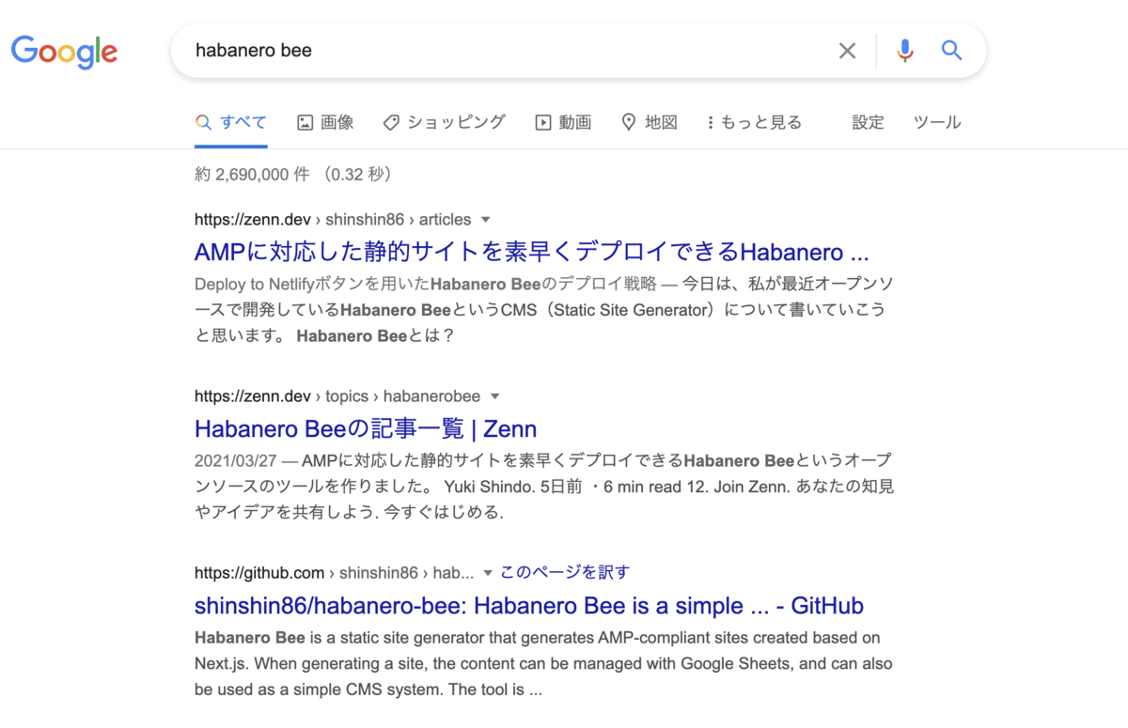Open the もっと見る menu
This screenshot has height=728, width=1128.
click(753, 122)
